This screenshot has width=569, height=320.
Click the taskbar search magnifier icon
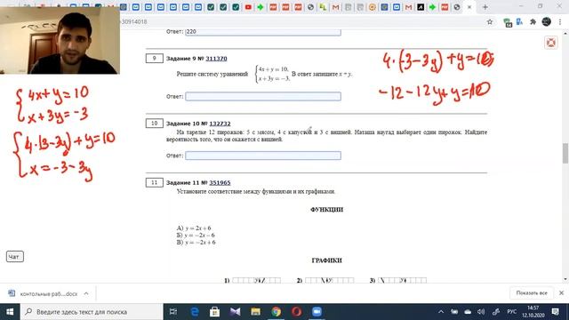pyautogui.click(x=28, y=312)
